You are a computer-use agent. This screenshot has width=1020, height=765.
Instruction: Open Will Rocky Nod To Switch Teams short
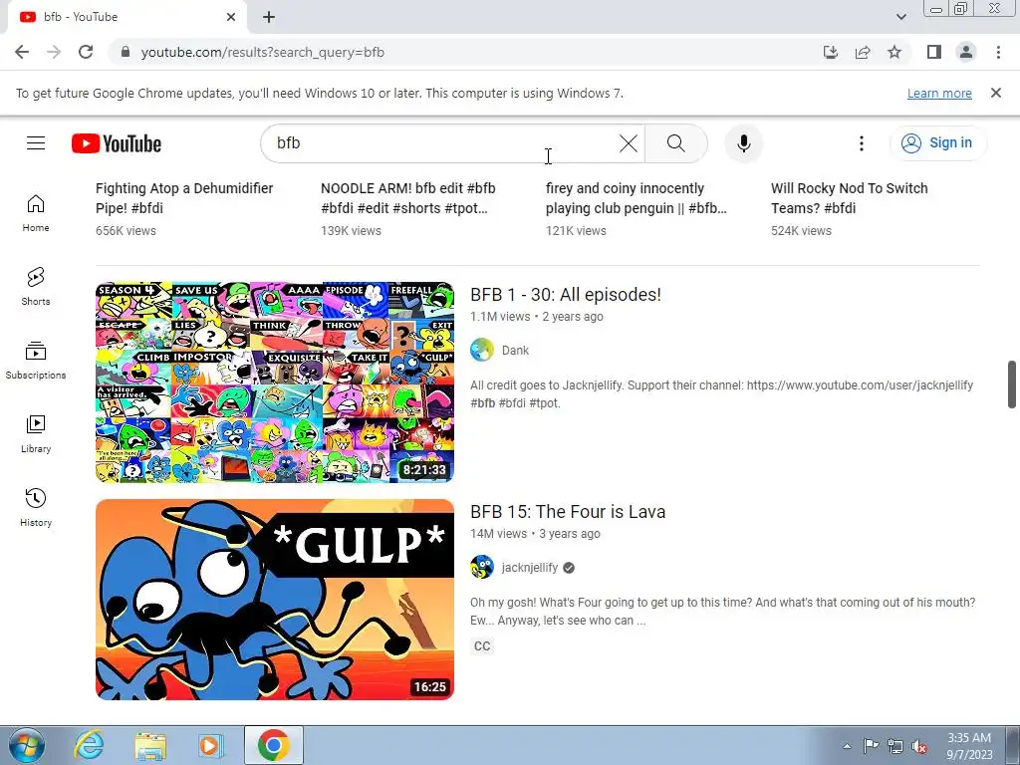click(849, 198)
